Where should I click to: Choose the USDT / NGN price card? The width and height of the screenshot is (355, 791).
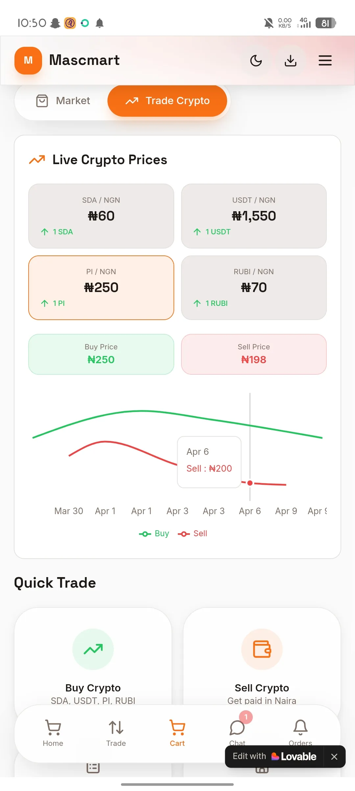click(254, 216)
